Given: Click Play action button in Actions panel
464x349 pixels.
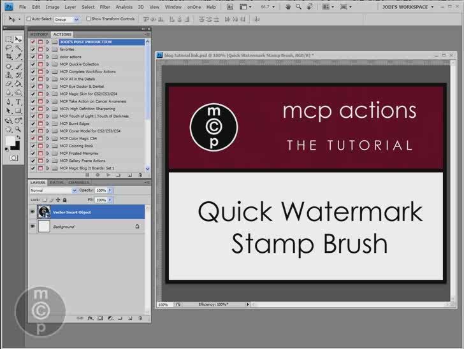Looking at the screenshot, I should [x=108, y=175].
